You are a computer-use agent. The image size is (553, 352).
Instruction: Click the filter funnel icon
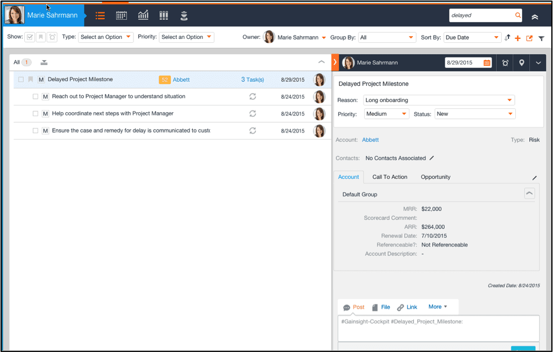[541, 38]
